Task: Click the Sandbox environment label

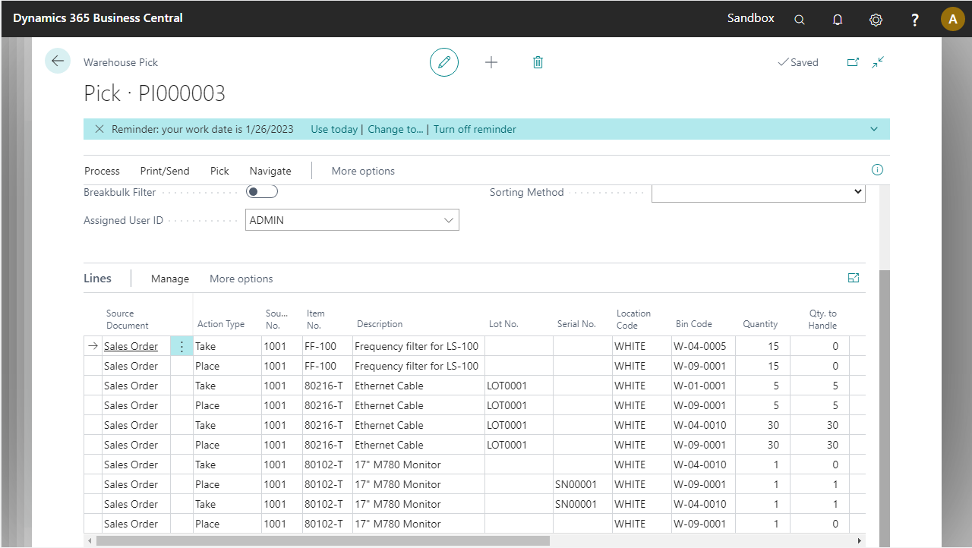Action: tap(751, 18)
